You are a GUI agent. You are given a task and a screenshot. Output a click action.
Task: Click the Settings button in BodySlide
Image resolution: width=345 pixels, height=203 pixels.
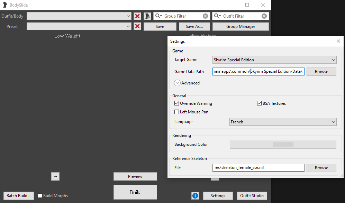[x=218, y=195]
